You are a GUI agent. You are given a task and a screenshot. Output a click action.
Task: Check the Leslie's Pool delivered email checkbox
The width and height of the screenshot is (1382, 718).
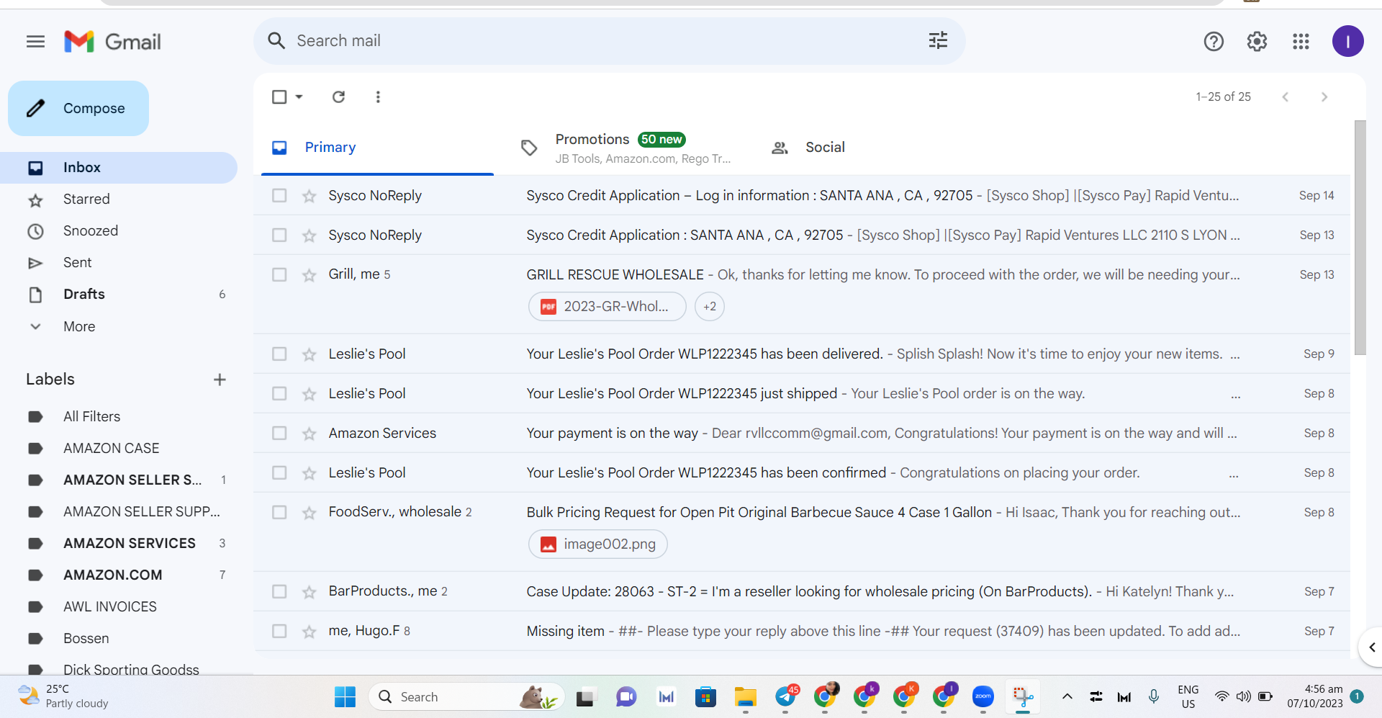[x=279, y=354]
